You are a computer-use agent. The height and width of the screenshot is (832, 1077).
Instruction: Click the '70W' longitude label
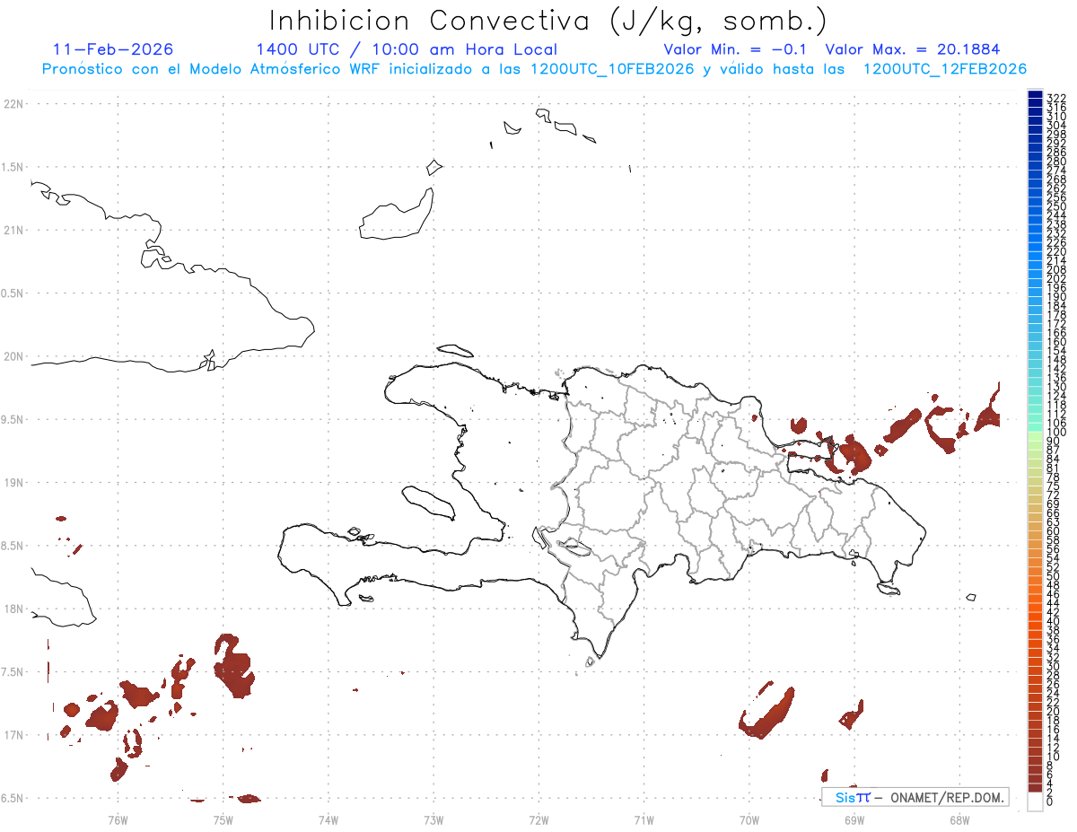749,819
